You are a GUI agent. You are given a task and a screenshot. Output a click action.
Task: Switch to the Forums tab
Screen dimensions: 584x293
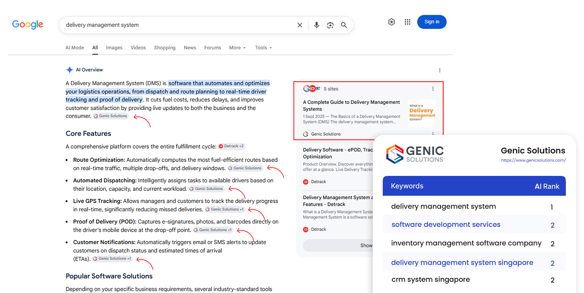(213, 48)
